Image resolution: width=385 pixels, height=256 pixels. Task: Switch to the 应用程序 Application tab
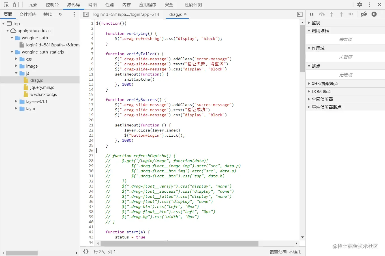pyautogui.click(x=148, y=5)
